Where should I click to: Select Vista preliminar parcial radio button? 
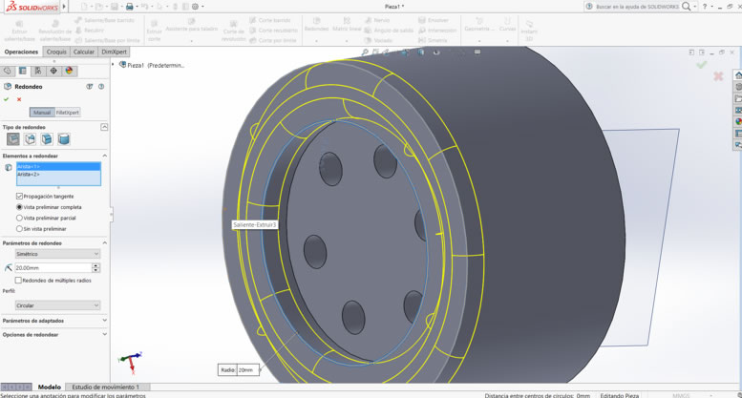(x=19, y=218)
